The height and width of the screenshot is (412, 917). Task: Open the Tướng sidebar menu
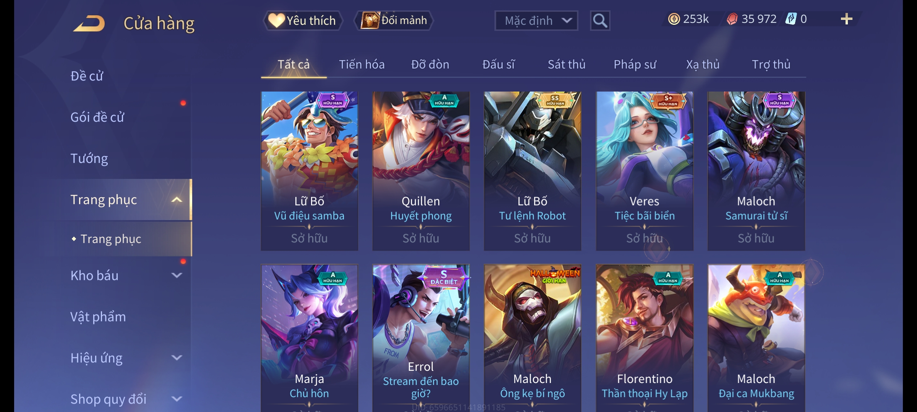click(89, 158)
